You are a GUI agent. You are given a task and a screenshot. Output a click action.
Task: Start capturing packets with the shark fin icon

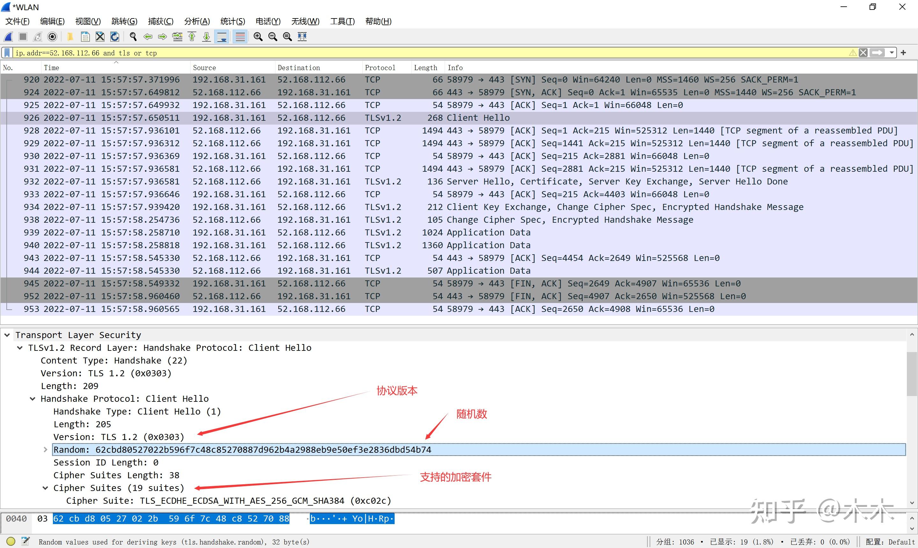[9, 37]
